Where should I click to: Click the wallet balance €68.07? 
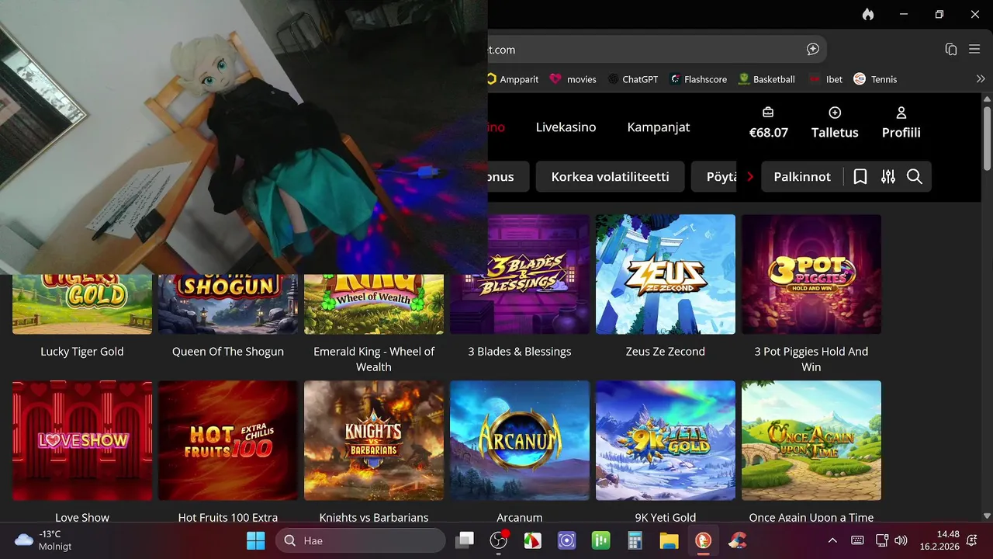[769, 123]
